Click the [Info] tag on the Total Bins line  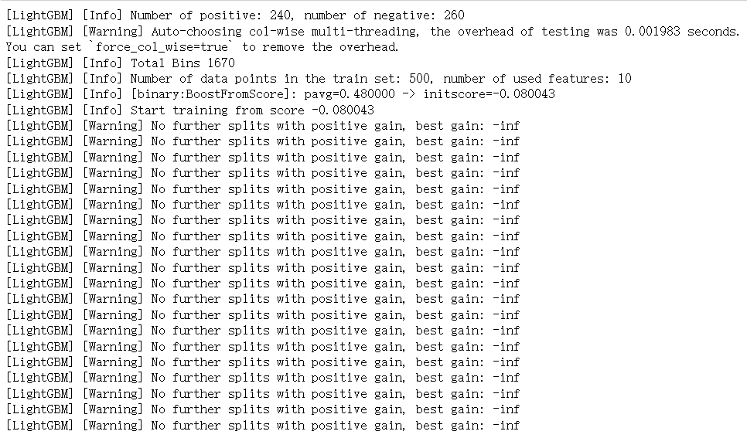click(102, 63)
